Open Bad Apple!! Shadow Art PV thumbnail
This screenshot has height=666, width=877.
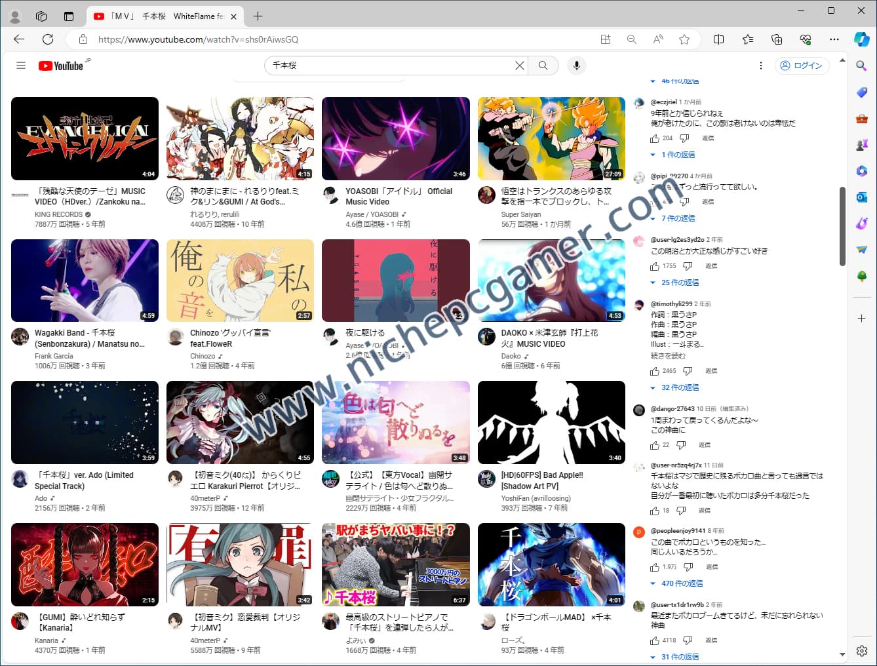[551, 422]
